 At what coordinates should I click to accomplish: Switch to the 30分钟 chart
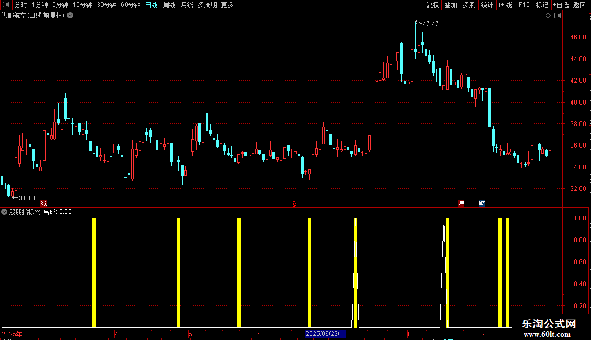107,5
